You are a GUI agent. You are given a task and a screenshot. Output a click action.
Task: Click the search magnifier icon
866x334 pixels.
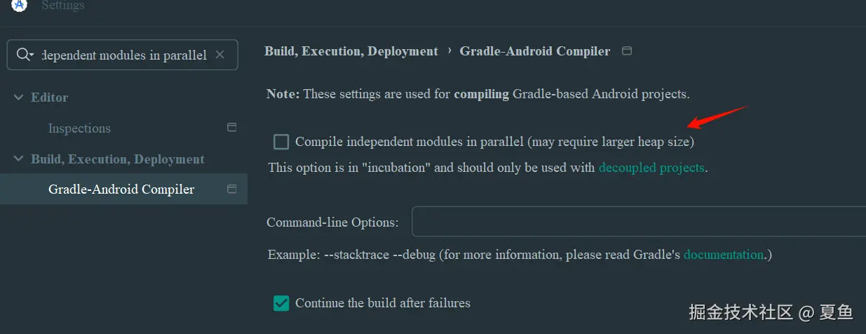22,55
